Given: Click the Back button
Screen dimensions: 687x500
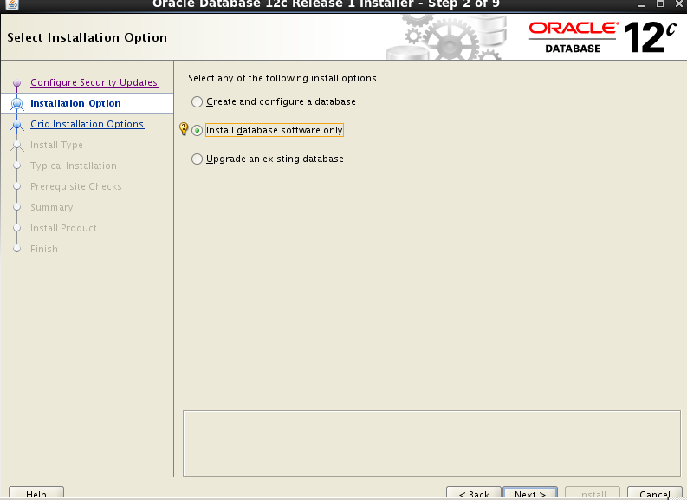Looking at the screenshot, I should click(x=474, y=493).
